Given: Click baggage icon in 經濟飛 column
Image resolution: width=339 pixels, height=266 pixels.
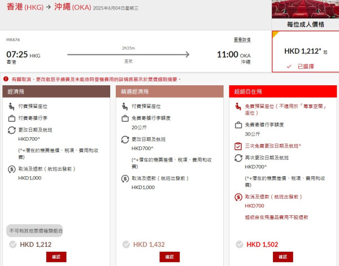Looking at the screenshot, I should (x=12, y=118).
